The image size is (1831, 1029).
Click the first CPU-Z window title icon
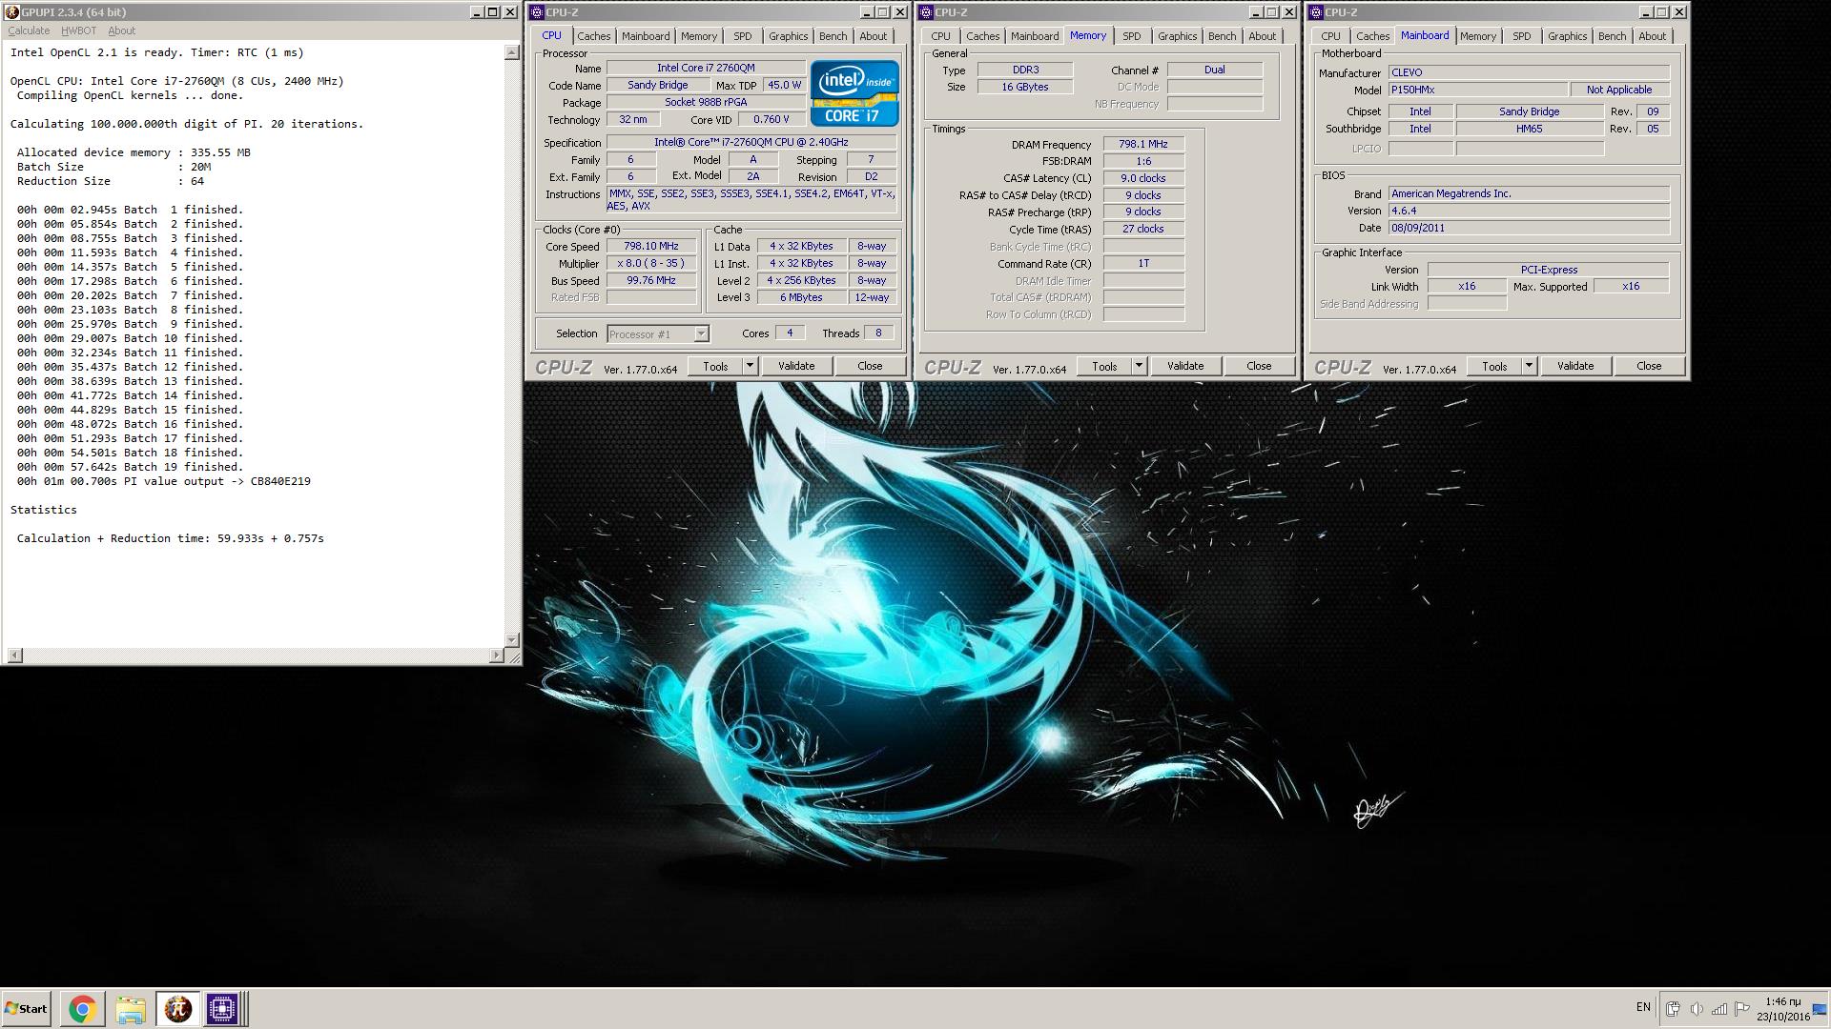[x=537, y=12]
